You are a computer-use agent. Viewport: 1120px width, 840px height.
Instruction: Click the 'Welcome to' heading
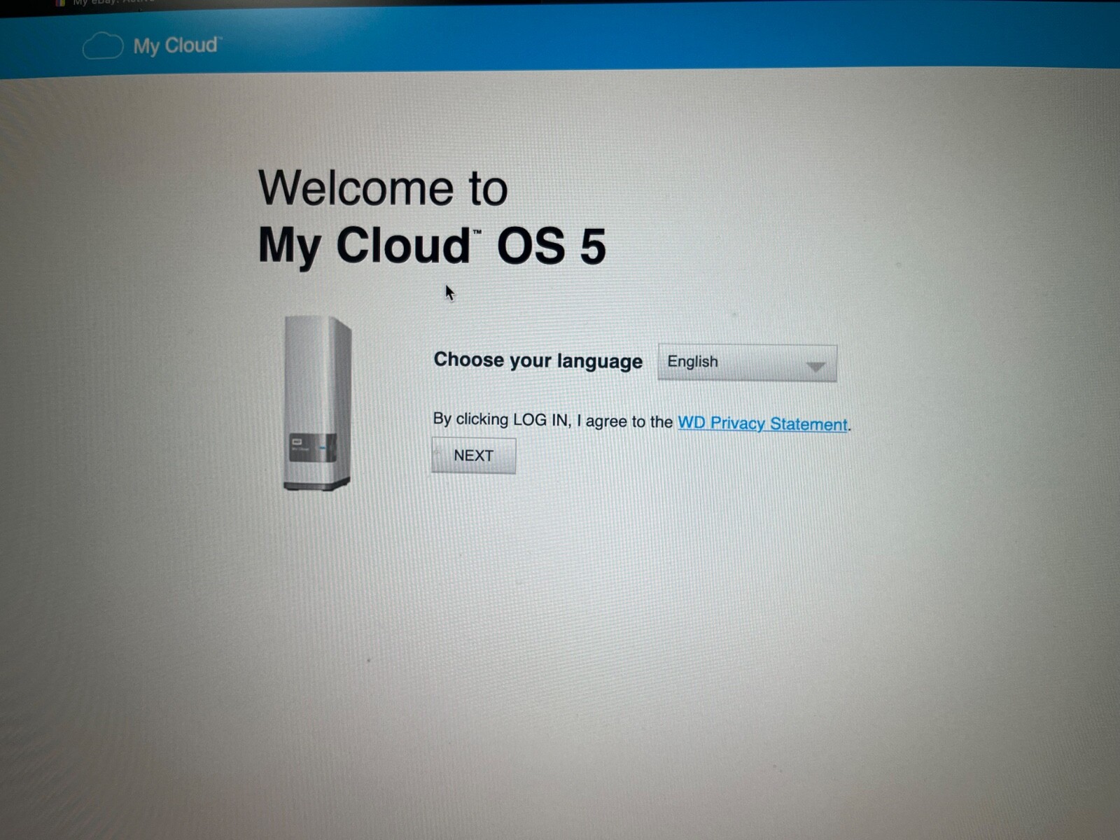(x=383, y=188)
